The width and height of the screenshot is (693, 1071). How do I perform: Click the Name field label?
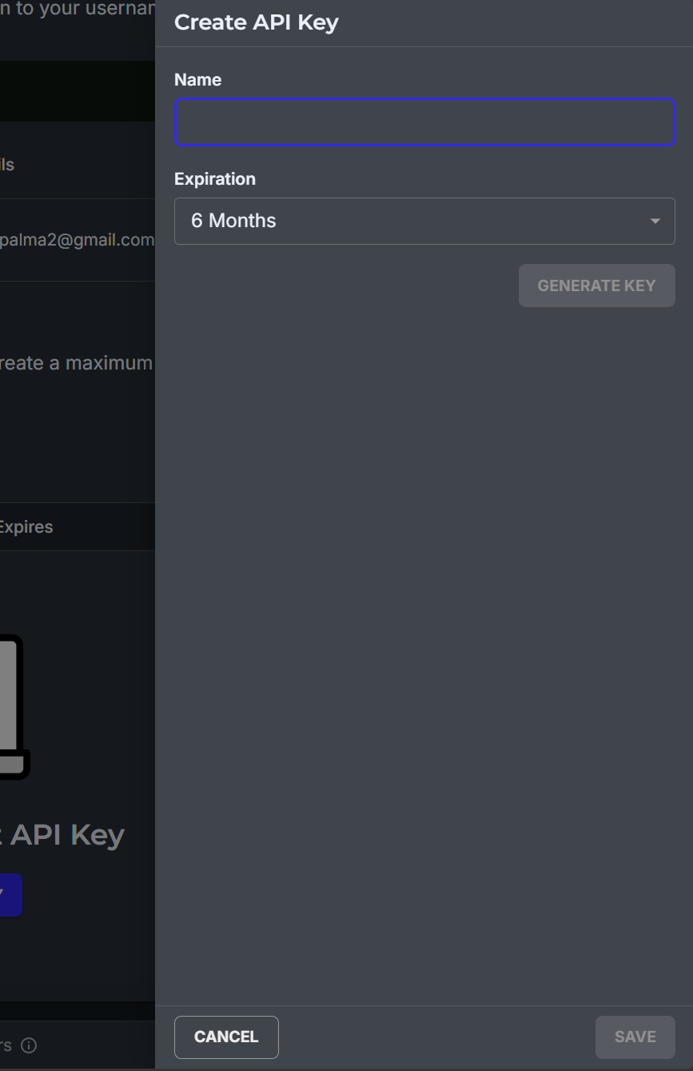[197, 80]
